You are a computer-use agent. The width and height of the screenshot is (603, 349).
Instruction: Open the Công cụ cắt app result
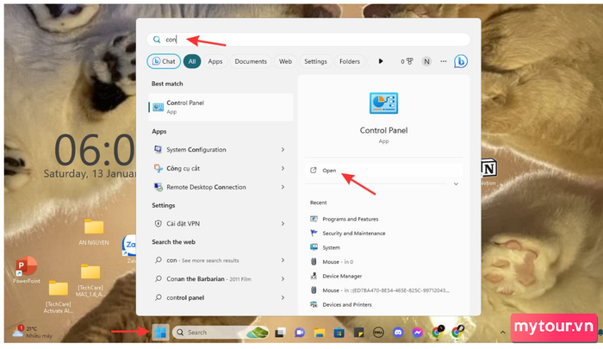tap(214, 168)
